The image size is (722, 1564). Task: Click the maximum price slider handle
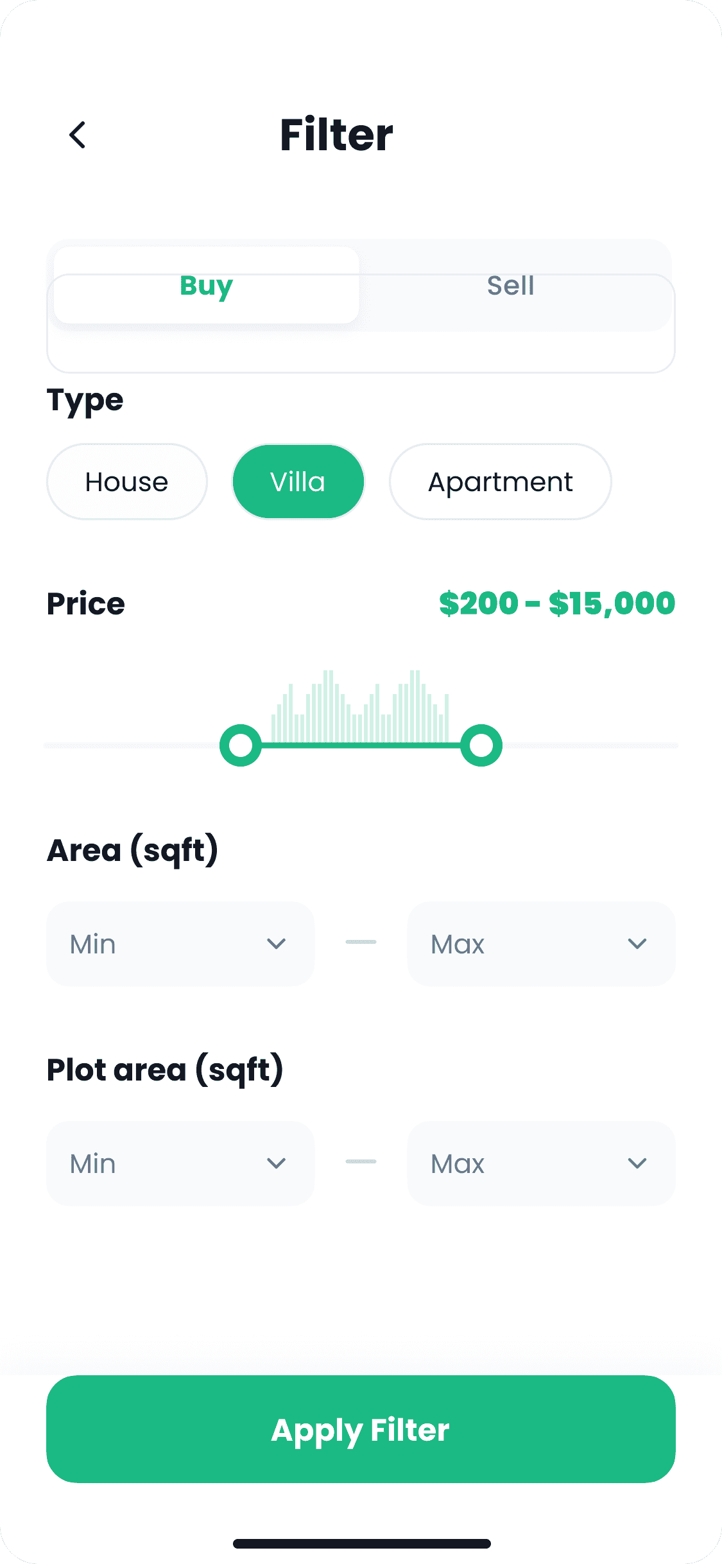click(x=481, y=745)
